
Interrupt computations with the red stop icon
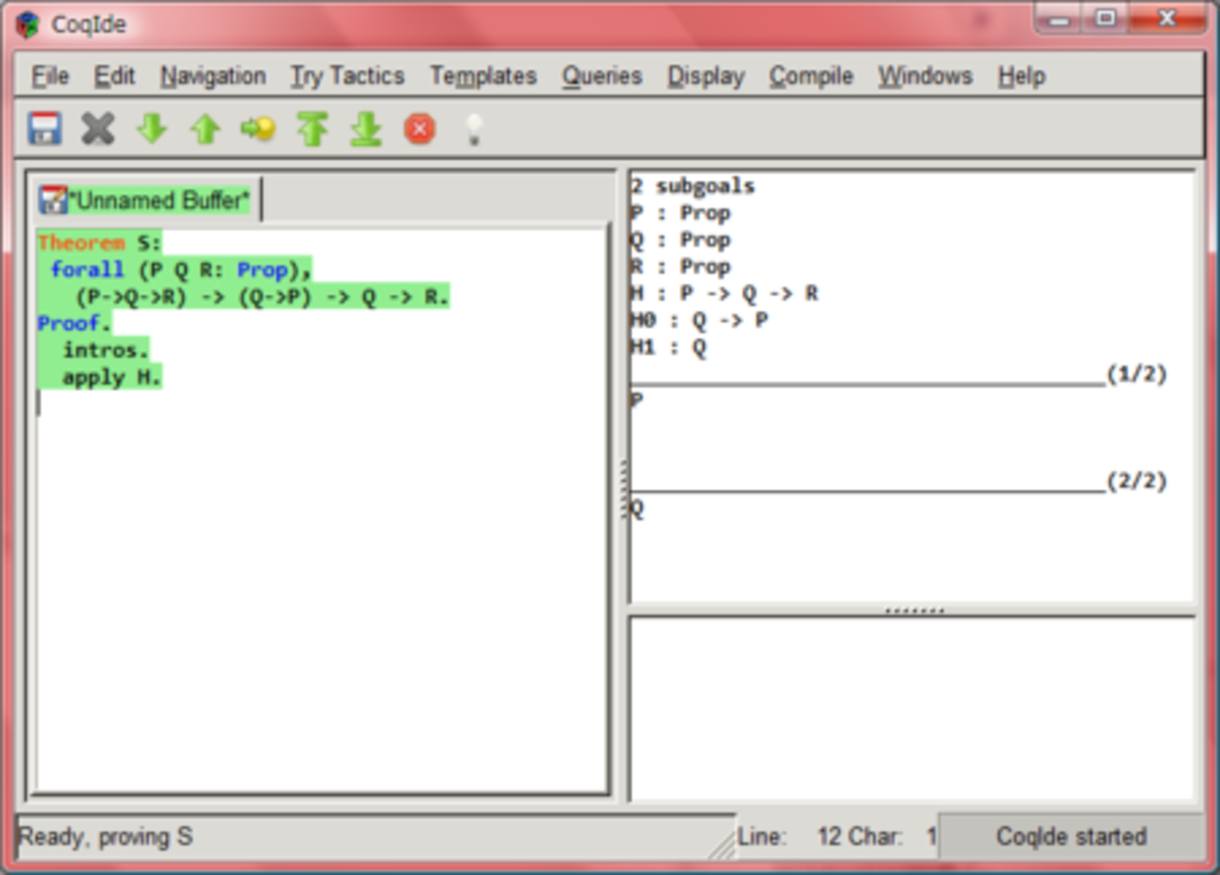click(419, 128)
